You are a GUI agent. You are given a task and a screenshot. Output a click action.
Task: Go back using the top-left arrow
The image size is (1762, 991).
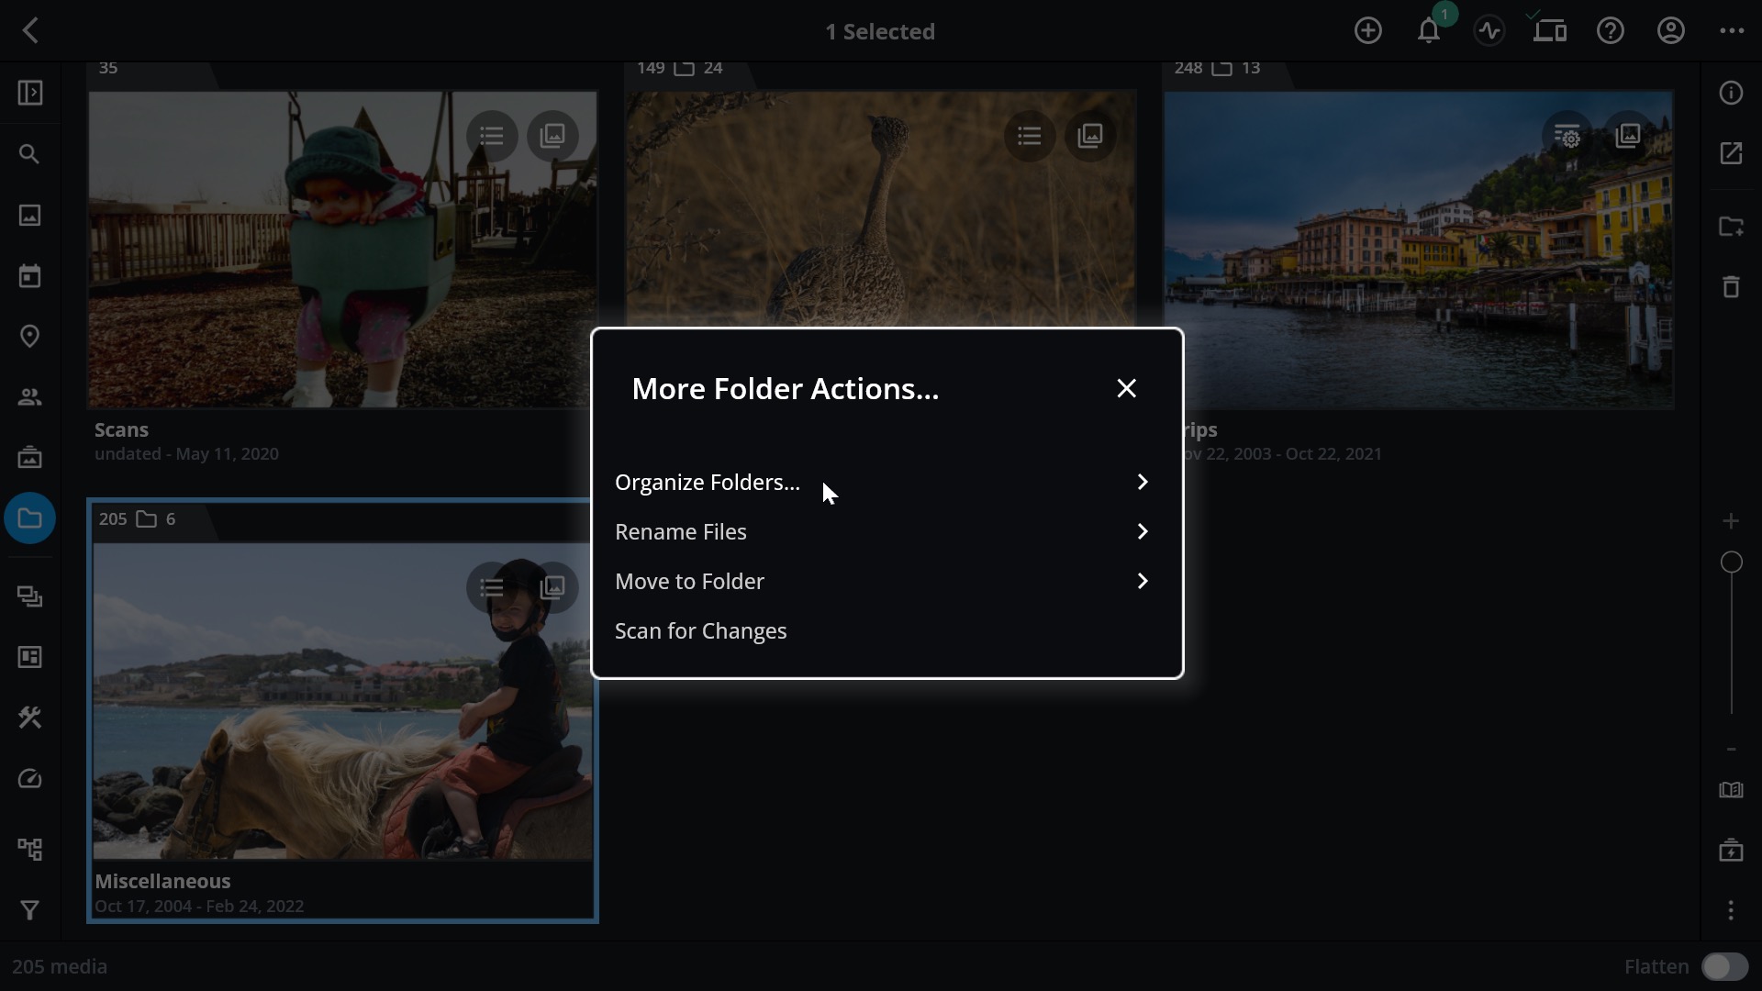(30, 31)
